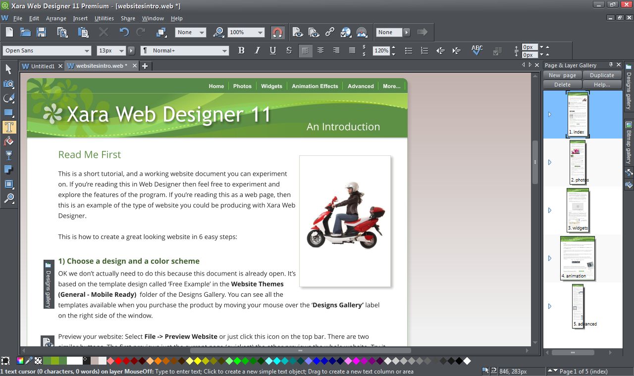Click the line spacing 120% field
Viewport: 634px width, 376px height.
coord(381,50)
